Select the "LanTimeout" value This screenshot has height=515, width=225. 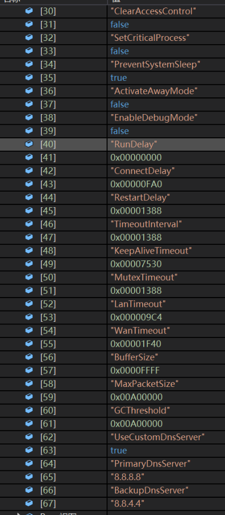(x=138, y=304)
